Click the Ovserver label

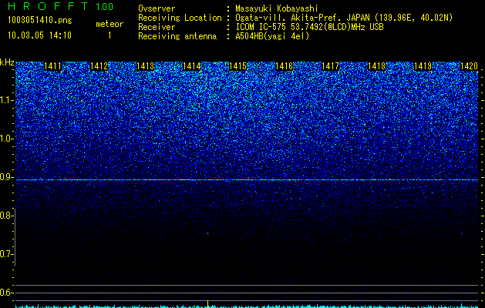[157, 8]
